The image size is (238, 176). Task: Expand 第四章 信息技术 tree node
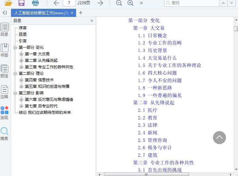coord(21,80)
